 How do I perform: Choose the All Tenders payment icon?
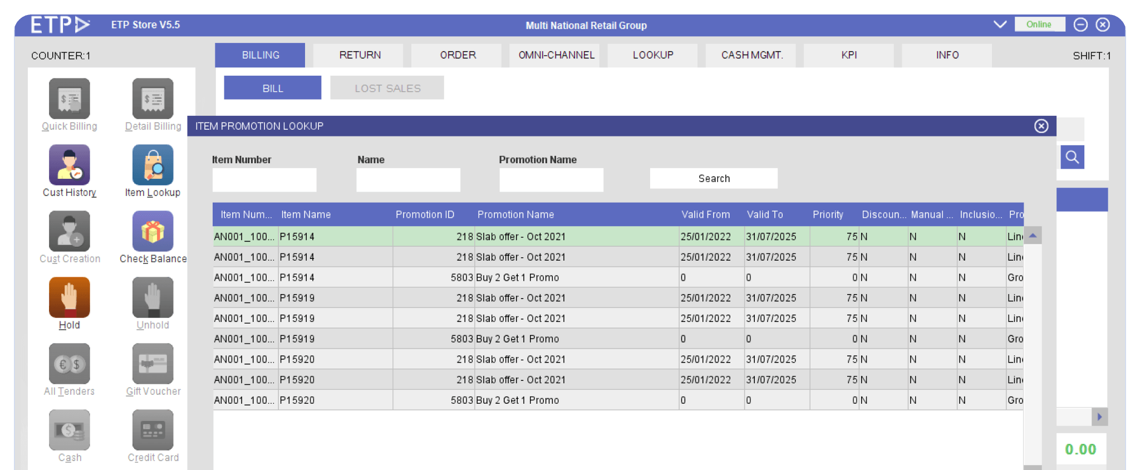(x=69, y=364)
